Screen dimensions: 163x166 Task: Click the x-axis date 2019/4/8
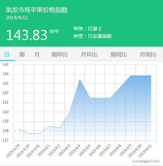point(115,150)
